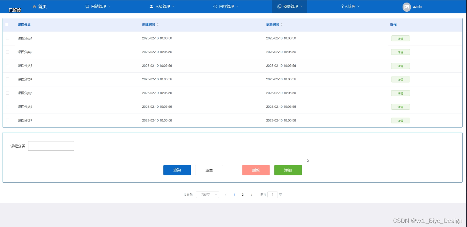The height and width of the screenshot is (227, 467).
Task: Click the 课程分类 column header
Action: click(24, 25)
